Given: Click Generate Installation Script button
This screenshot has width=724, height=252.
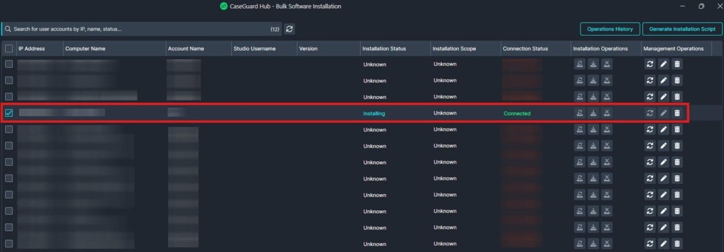Looking at the screenshot, I should click(x=682, y=29).
